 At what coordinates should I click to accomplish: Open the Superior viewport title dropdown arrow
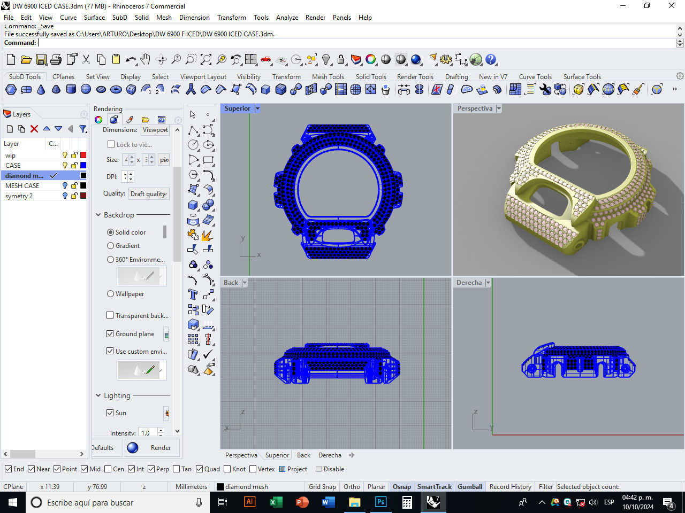point(257,108)
